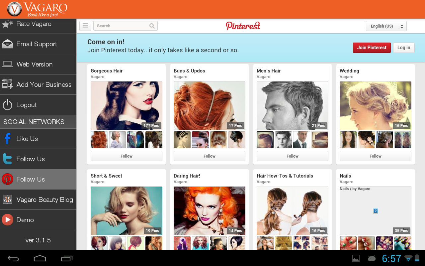This screenshot has height=266, width=425.
Task: Tap the Facebook Like Us icon
Action: (x=7, y=139)
